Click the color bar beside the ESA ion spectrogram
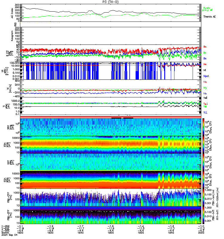The image size is (224, 239). pos(203,145)
